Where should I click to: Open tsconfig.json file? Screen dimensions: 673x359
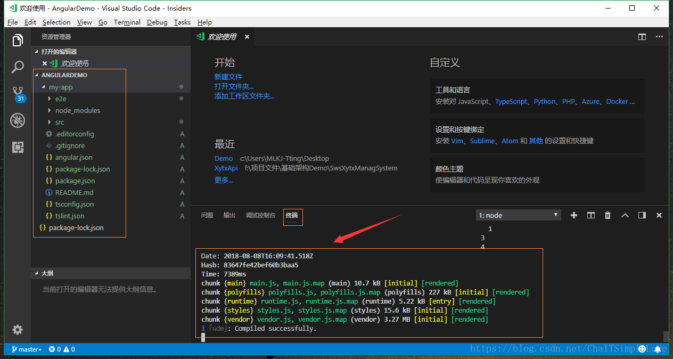(x=111, y=204)
